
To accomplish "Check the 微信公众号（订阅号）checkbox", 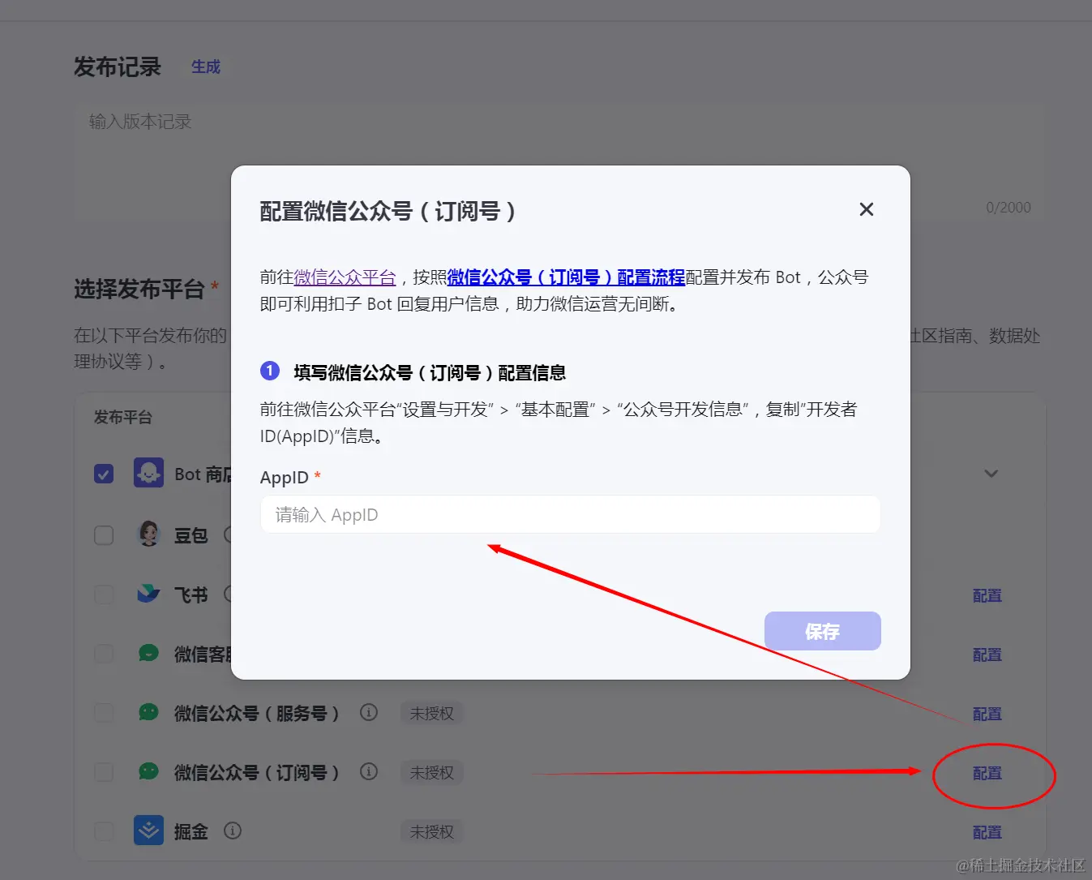I will (104, 772).
